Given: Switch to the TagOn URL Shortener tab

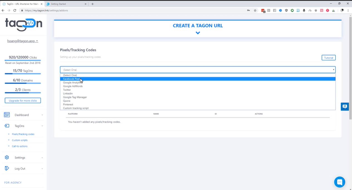Looking at the screenshot, I should click(22, 4).
